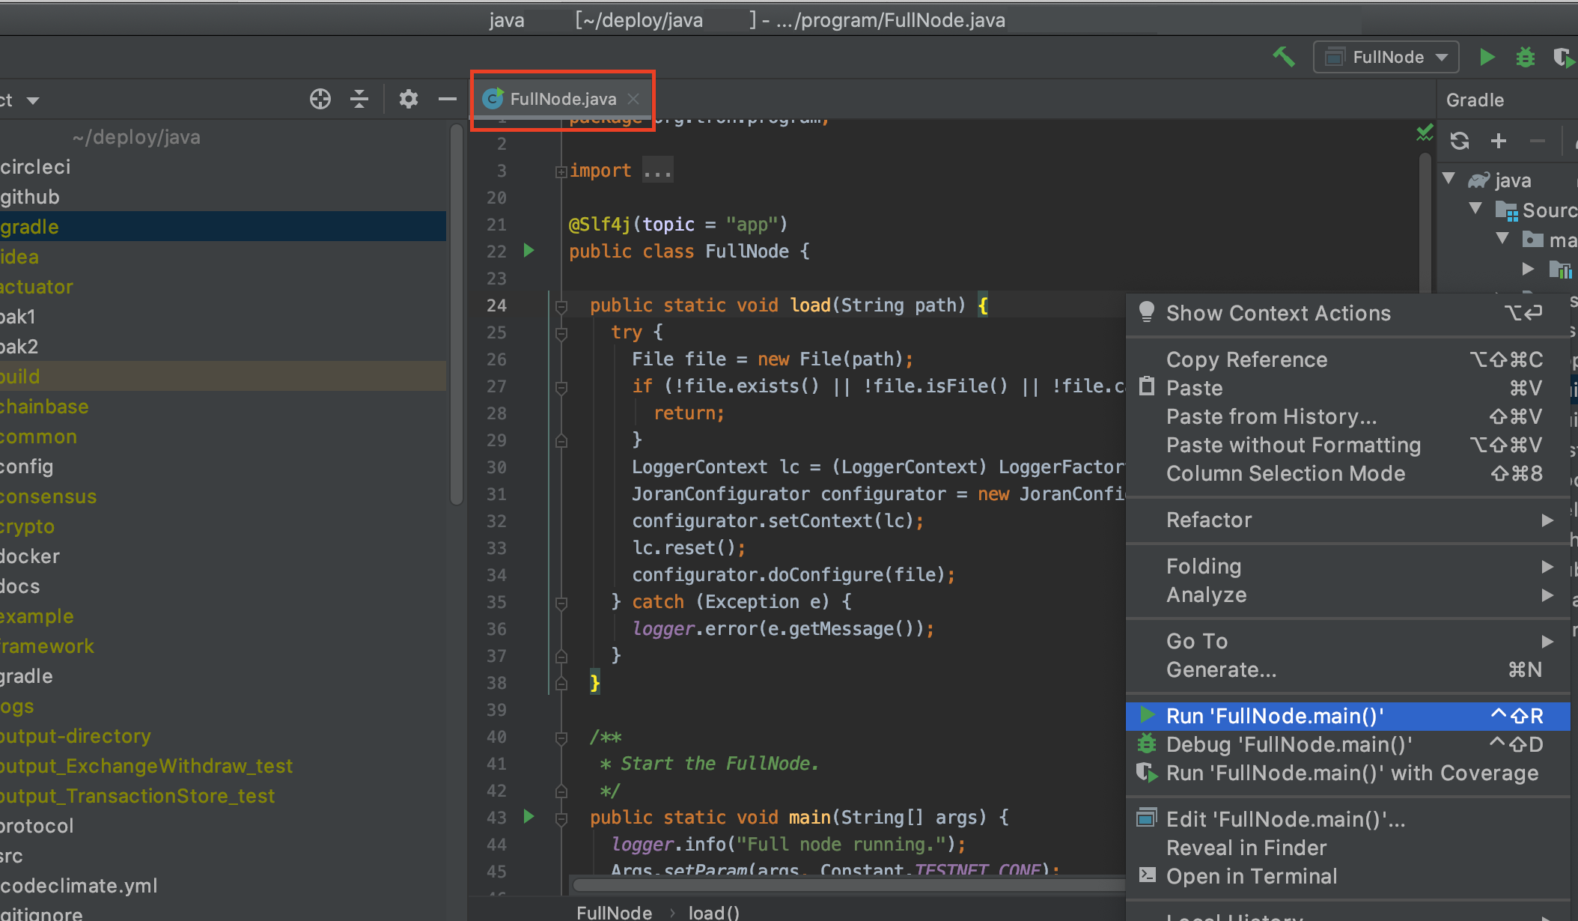The height and width of the screenshot is (921, 1578).
Task: Click the locate target icon in the project panel
Action: click(x=320, y=99)
